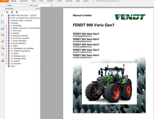
Task: Click the first bookmark toolbar icon
Action: 7,12
